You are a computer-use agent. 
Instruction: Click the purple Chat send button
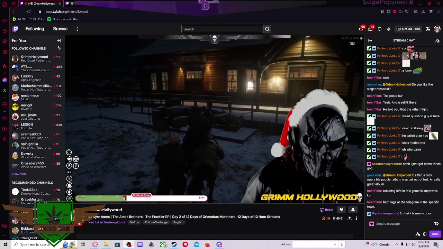click(435, 234)
